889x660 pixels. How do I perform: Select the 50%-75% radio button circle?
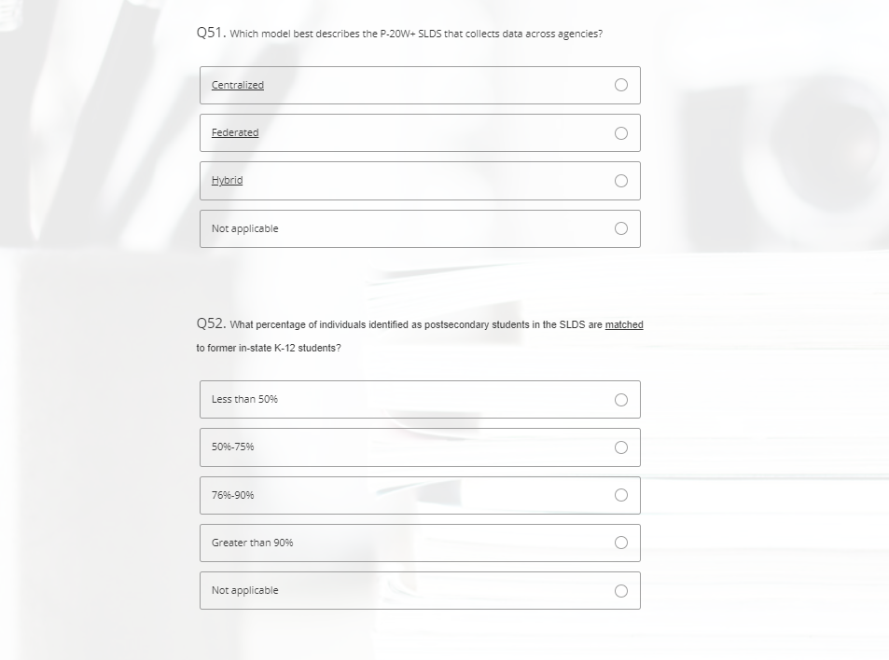[621, 447]
